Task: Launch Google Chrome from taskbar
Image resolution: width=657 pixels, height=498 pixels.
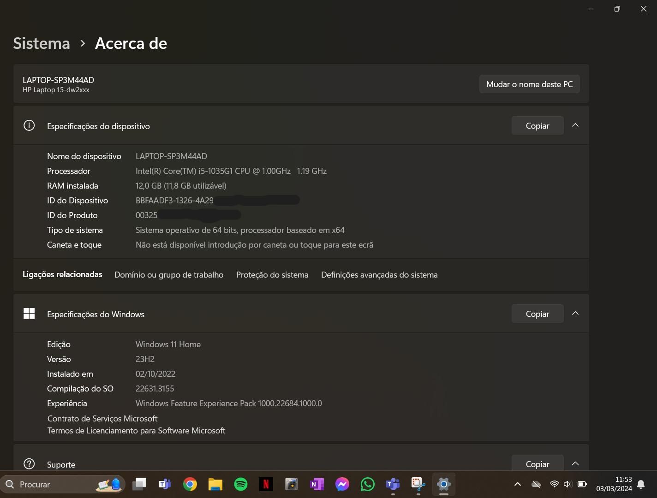Action: coord(190,484)
